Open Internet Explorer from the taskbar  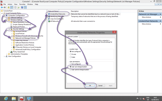(x=6, y=98)
